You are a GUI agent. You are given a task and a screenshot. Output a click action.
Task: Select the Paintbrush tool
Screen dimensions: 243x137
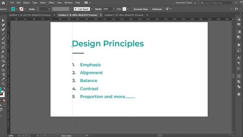3,38
